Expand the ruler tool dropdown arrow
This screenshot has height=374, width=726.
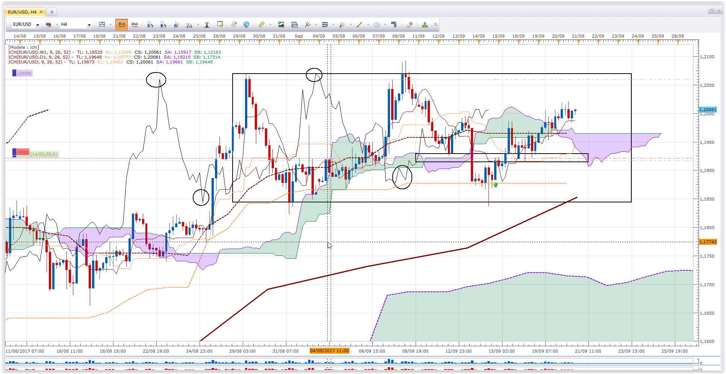(270, 25)
